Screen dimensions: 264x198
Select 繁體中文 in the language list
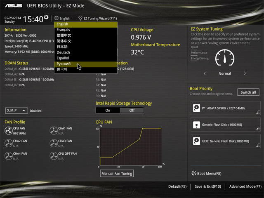click(86, 35)
